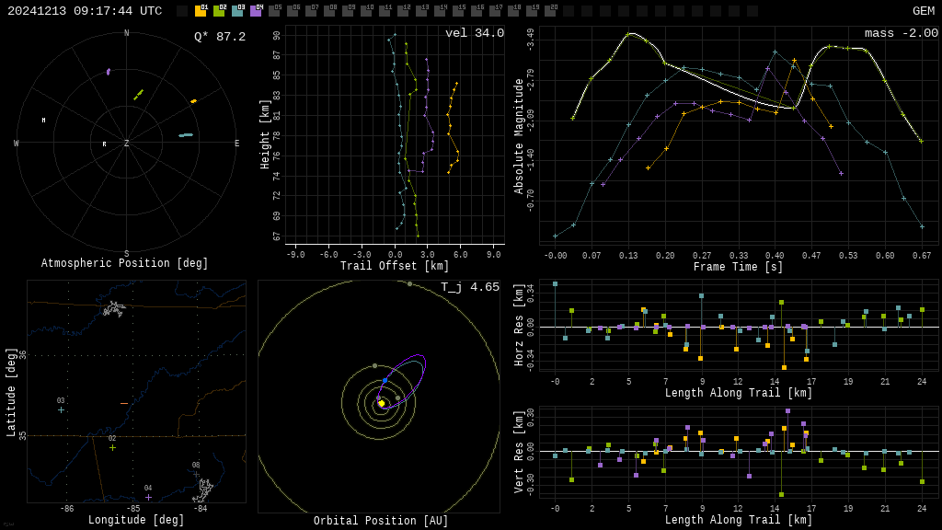This screenshot has width=942, height=530.
Task: Select the purple station 04 legend box
Action: pos(256,11)
